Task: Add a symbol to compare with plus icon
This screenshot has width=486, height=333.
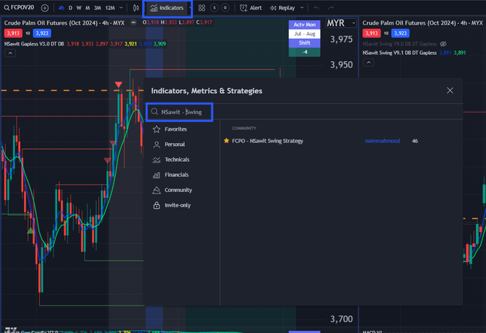Action: click(x=45, y=8)
